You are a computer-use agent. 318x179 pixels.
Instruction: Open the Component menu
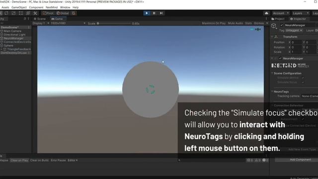coord(36,7)
